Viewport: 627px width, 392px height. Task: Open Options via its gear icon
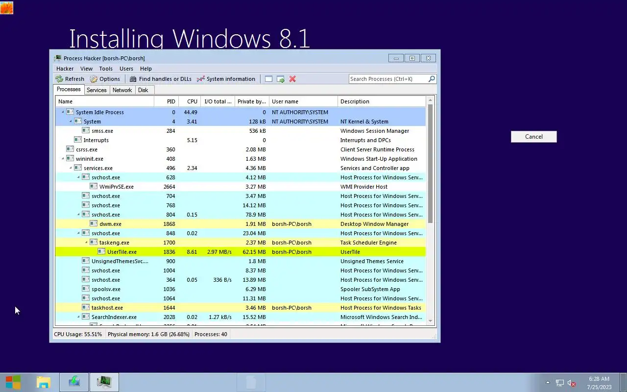point(94,79)
